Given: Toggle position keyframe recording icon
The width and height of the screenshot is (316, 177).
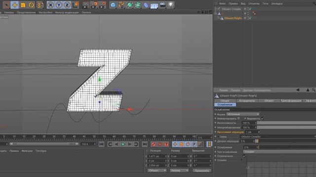Looking at the screenshot, I should pos(175,144).
